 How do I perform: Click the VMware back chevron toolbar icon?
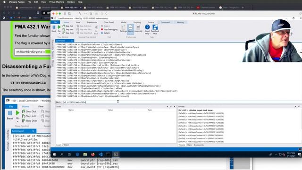[106, 14]
